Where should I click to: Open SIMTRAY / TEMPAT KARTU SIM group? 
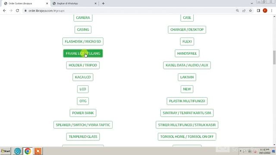(x=187, y=113)
